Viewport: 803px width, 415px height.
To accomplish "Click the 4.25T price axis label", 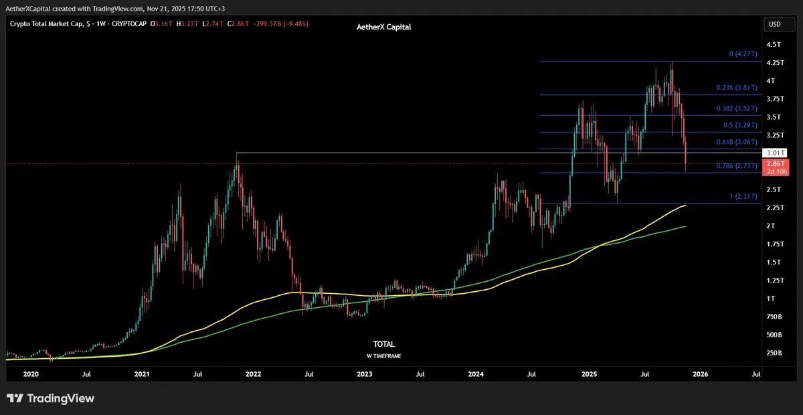I will (776, 63).
